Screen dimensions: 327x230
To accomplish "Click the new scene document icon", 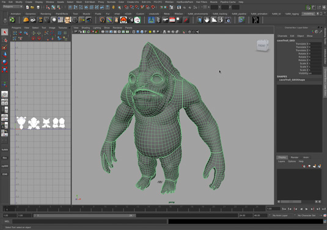I will tap(28, 7).
